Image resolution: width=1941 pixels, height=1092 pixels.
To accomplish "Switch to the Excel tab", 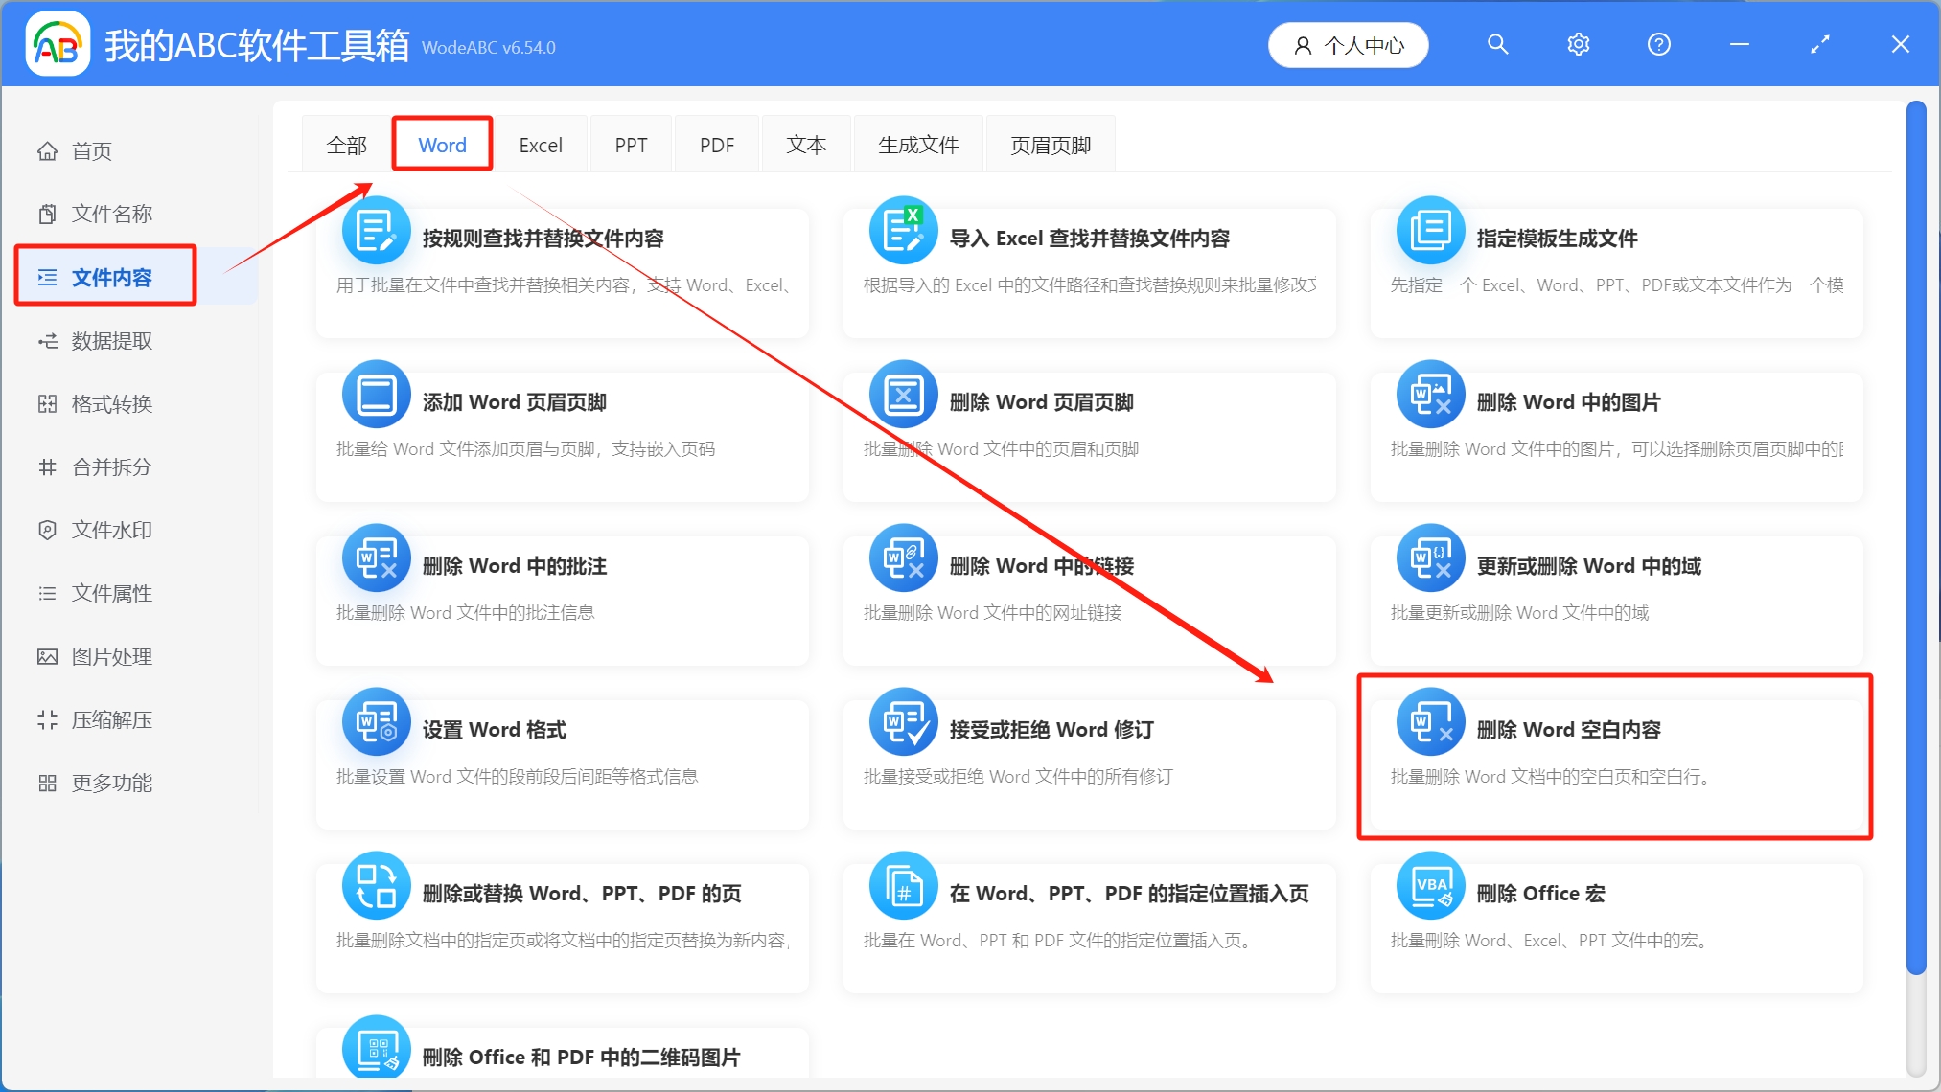I will click(x=541, y=146).
